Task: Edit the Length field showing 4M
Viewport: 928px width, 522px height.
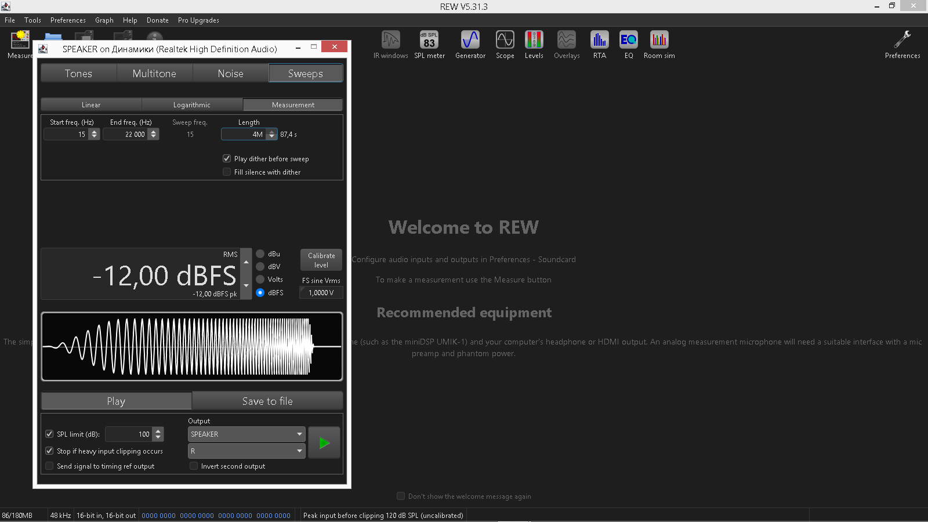Action: (x=244, y=134)
